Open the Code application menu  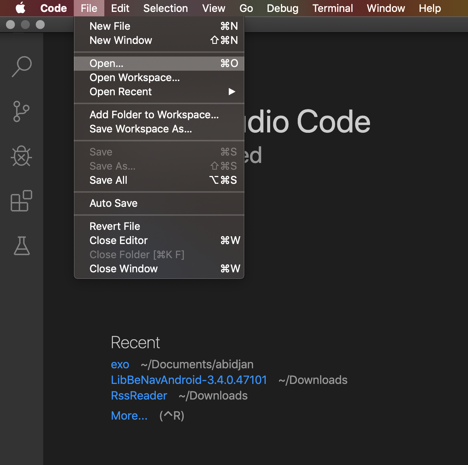(54, 8)
